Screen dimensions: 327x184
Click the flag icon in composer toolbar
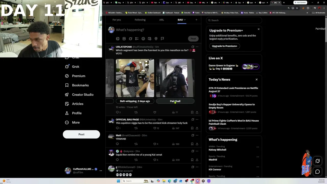[x=162, y=39]
